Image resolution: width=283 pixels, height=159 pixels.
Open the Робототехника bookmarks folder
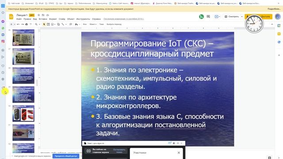point(84,3)
